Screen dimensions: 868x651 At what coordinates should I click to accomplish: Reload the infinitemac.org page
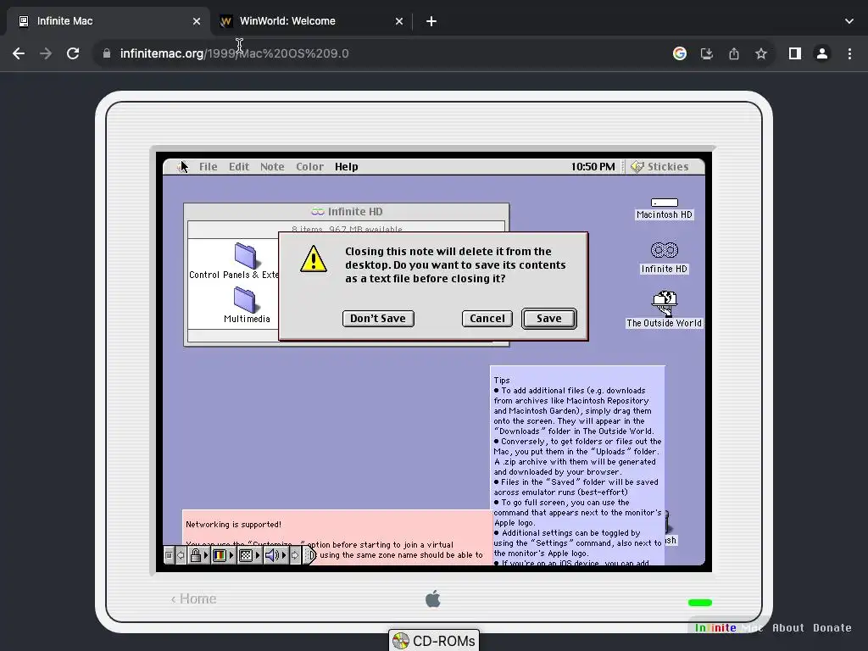tap(73, 53)
